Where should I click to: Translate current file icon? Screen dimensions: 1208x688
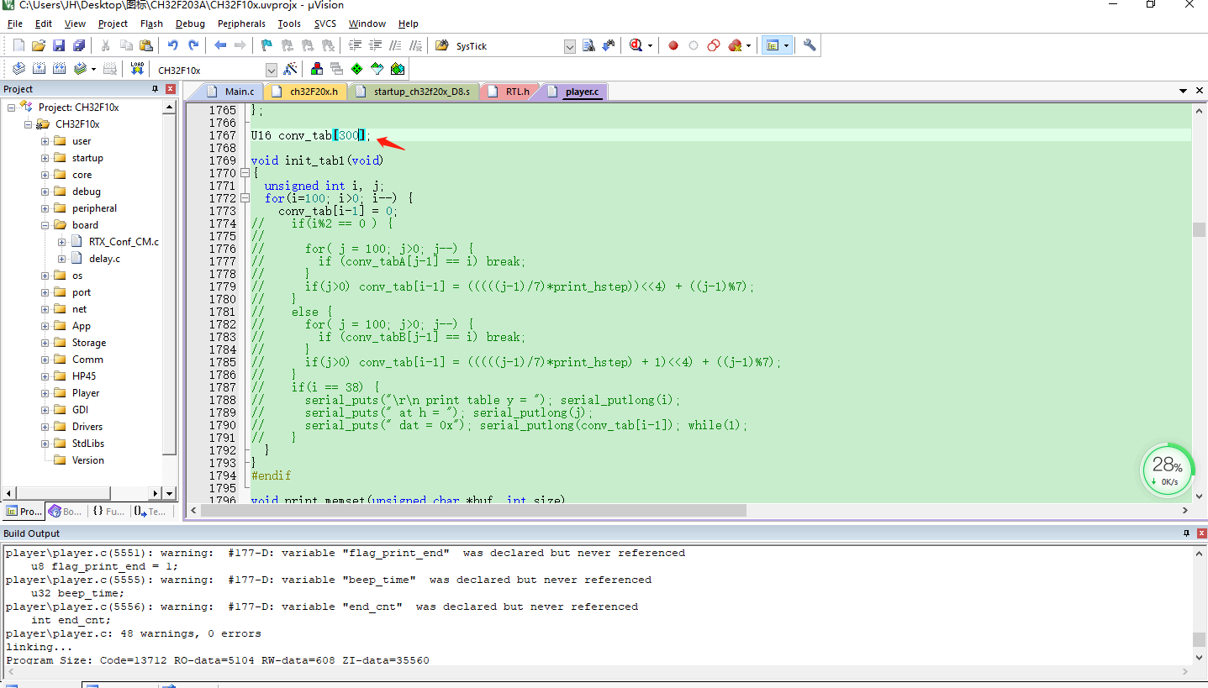pos(18,69)
